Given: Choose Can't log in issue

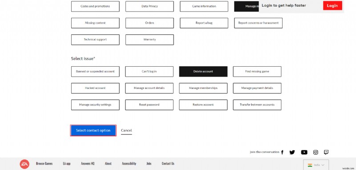Looking at the screenshot, I should (x=149, y=72).
